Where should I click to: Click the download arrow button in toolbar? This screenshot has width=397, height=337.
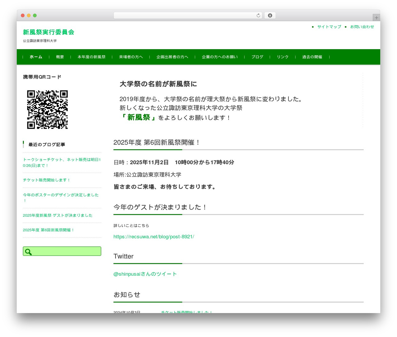click(x=270, y=16)
